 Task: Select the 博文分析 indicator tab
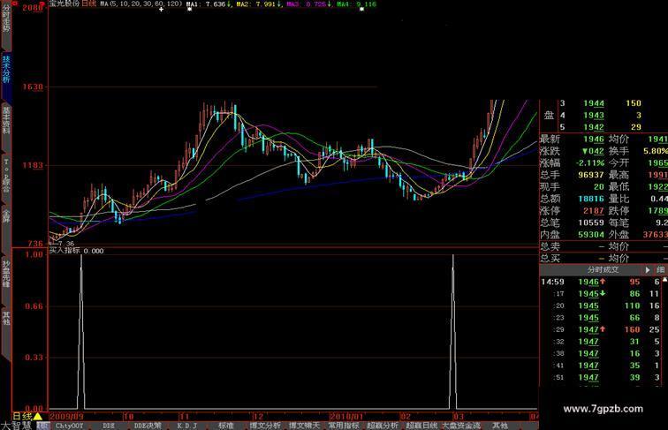[x=265, y=426]
